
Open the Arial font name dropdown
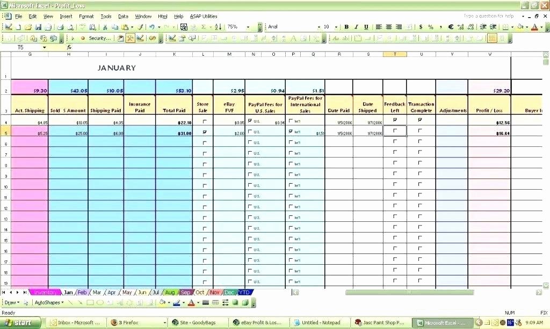[319, 27]
